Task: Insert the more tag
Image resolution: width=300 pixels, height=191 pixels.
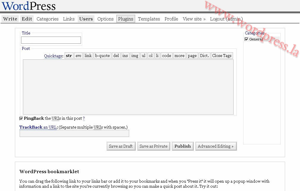Action: click(179, 56)
